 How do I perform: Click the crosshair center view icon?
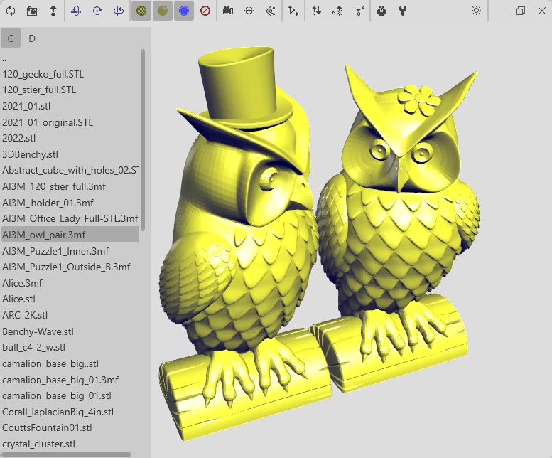(x=249, y=11)
